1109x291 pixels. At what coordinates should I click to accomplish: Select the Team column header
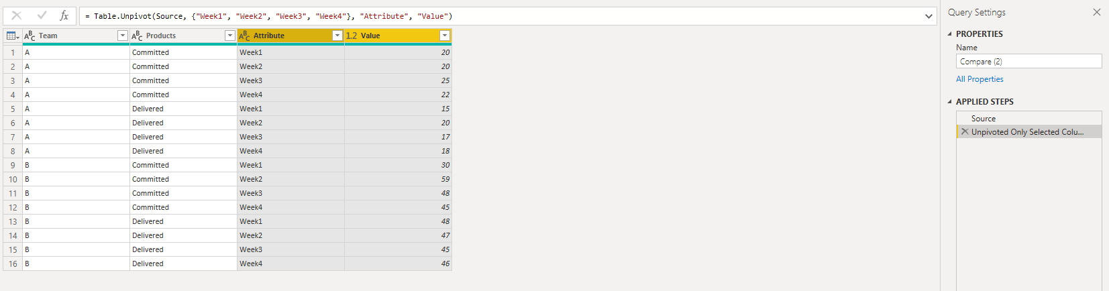(76, 36)
